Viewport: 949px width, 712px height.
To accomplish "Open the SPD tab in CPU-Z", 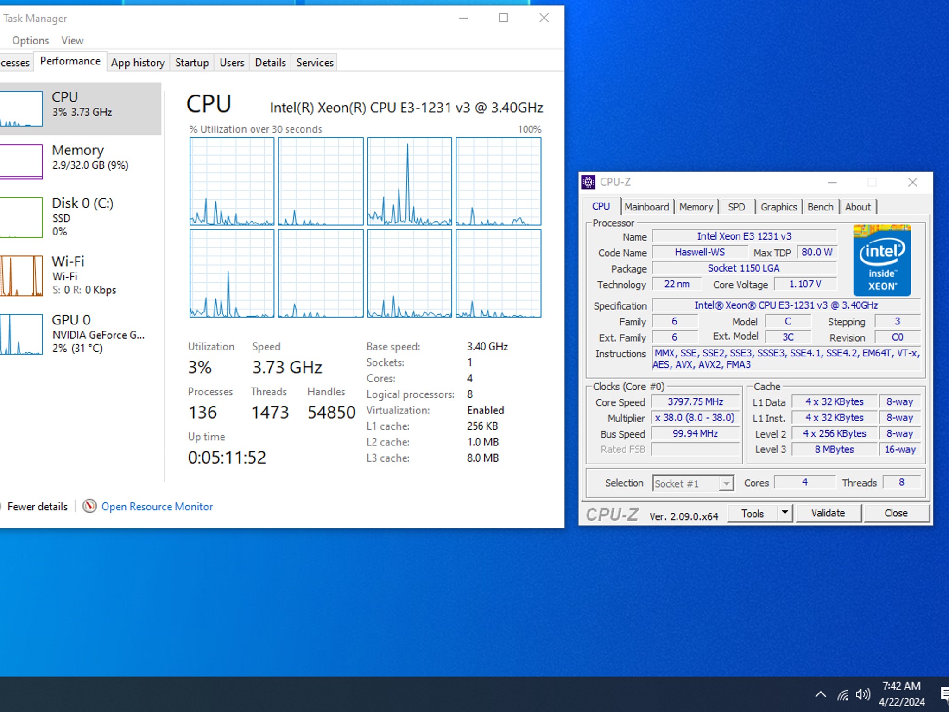I will point(736,207).
